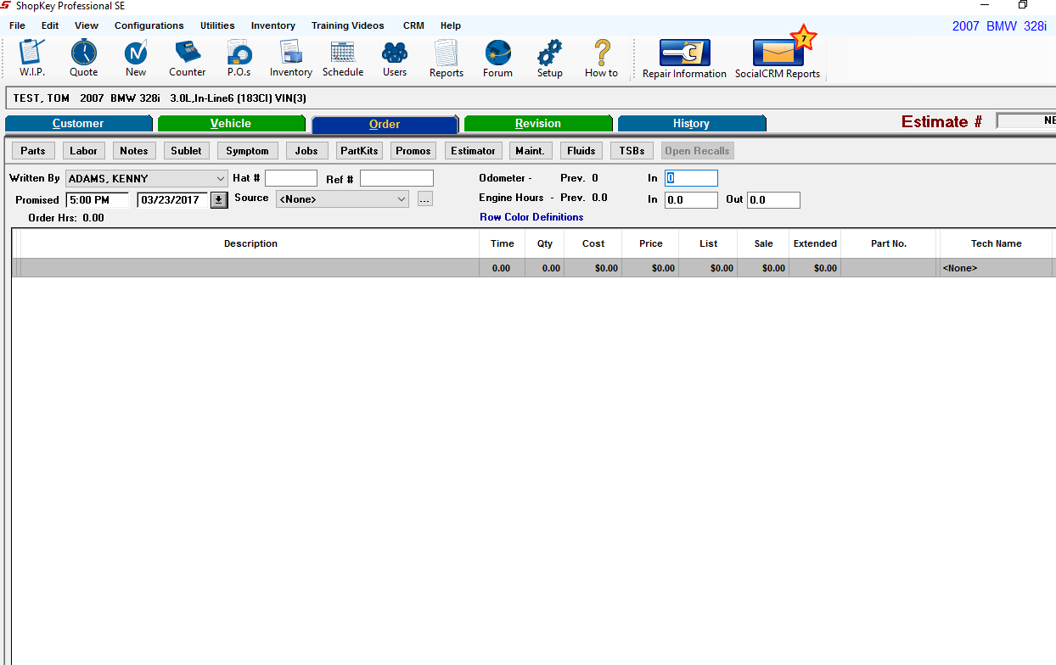The image size is (1056, 665).
Task: Switch to the Vehicle tab
Action: coord(231,124)
